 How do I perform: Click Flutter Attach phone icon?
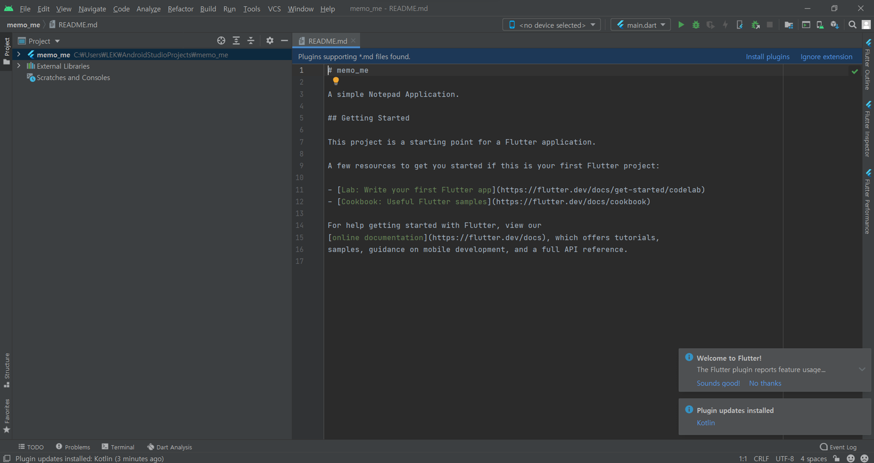[739, 25]
